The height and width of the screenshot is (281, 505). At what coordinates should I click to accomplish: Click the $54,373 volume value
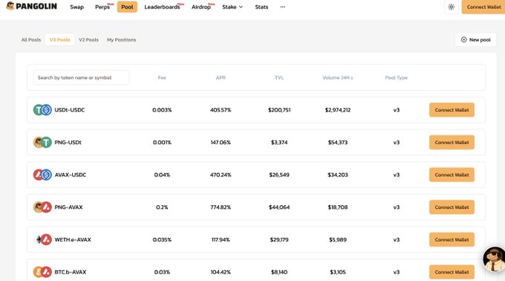tap(338, 142)
